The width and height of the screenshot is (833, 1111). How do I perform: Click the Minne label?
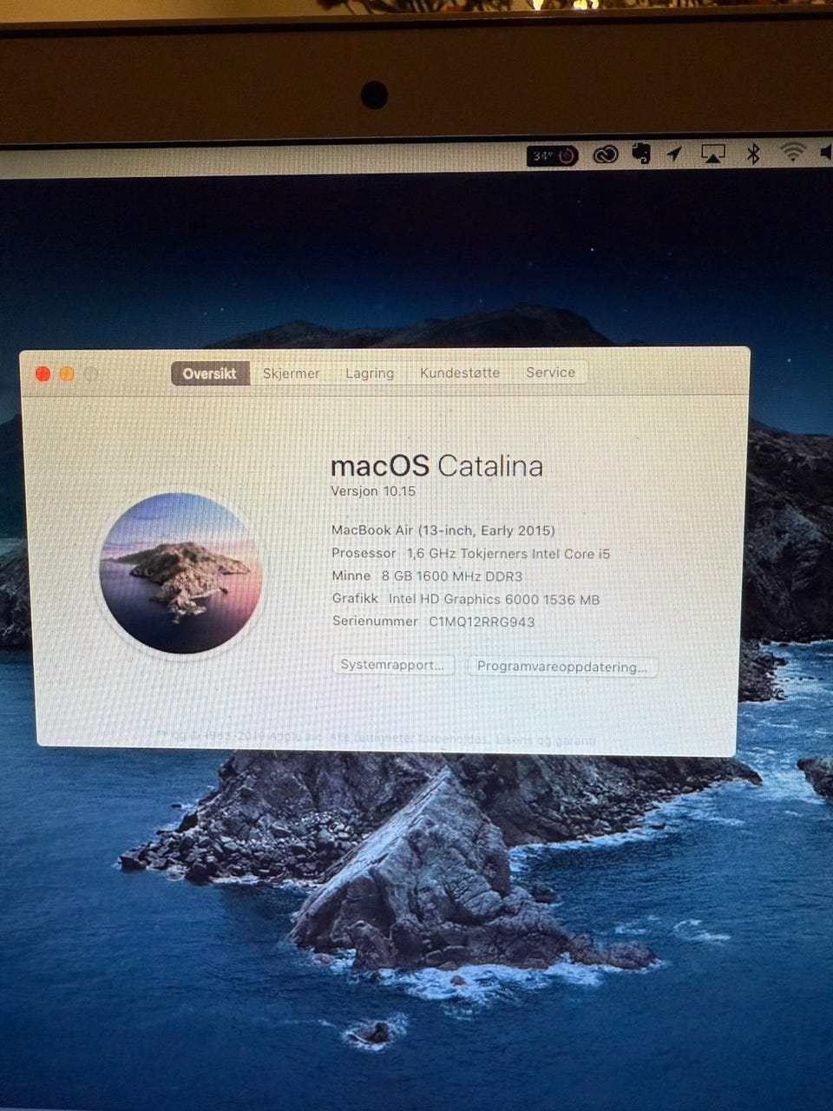(351, 575)
